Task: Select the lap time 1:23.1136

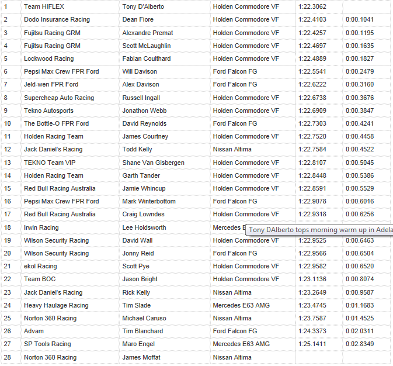Action: 312,279
